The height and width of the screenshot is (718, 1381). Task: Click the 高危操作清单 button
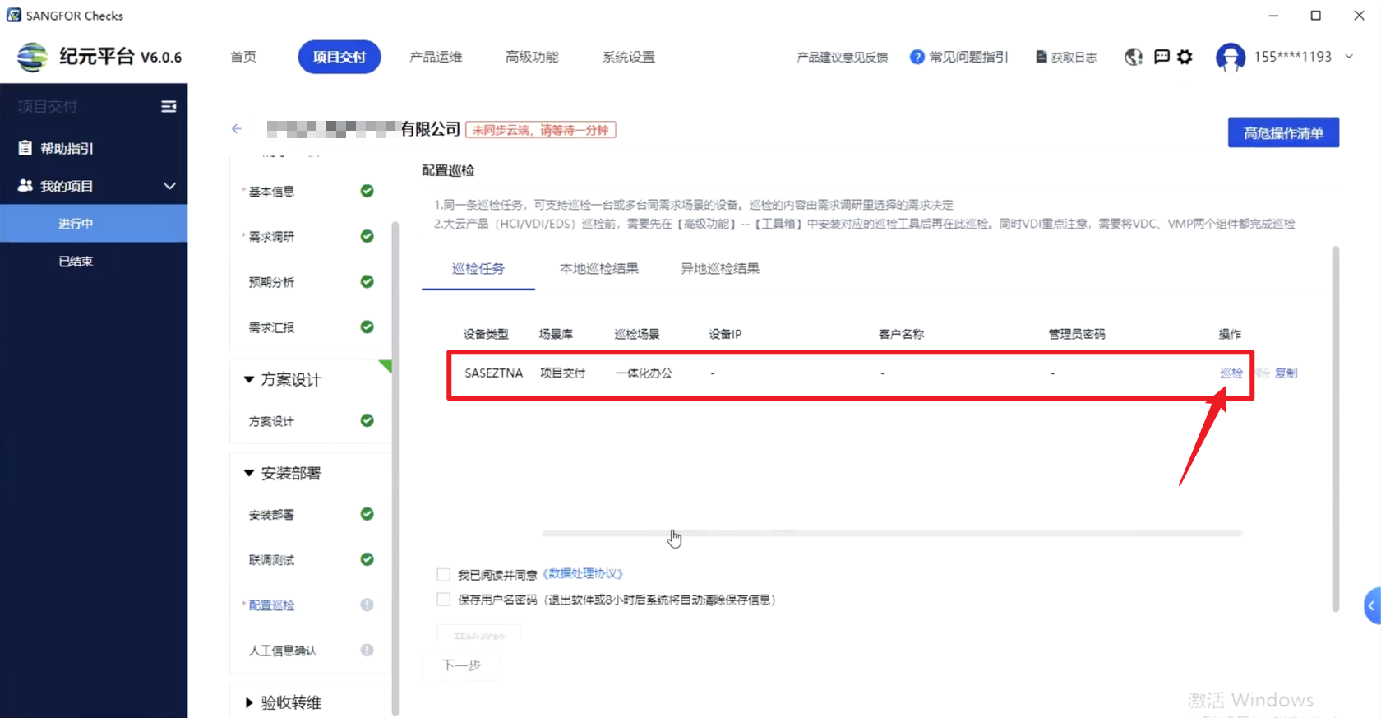click(x=1282, y=133)
